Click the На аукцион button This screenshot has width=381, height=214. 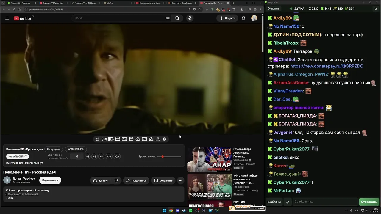click(54, 149)
